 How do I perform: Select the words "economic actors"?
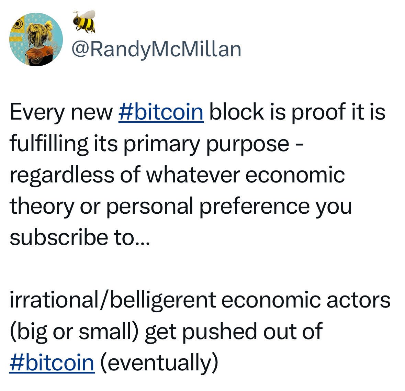click(306, 300)
